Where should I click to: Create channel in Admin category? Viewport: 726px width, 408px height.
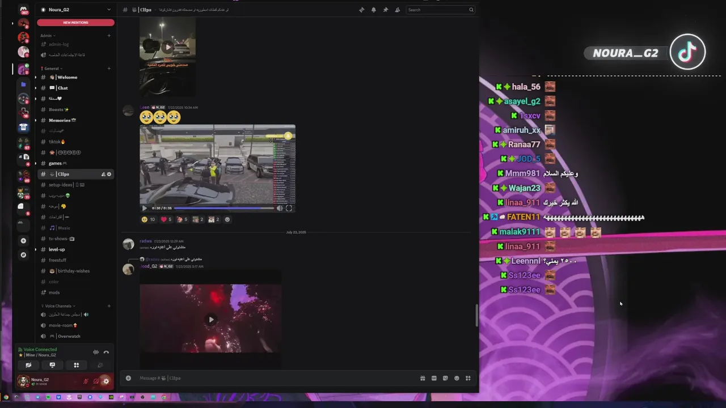tap(109, 36)
